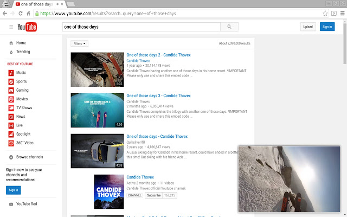
Task: Click the BEST OF YOUTUBE heading
Action: 20,64
